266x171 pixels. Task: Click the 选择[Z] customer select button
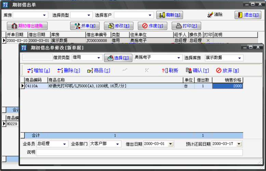pos(118,58)
